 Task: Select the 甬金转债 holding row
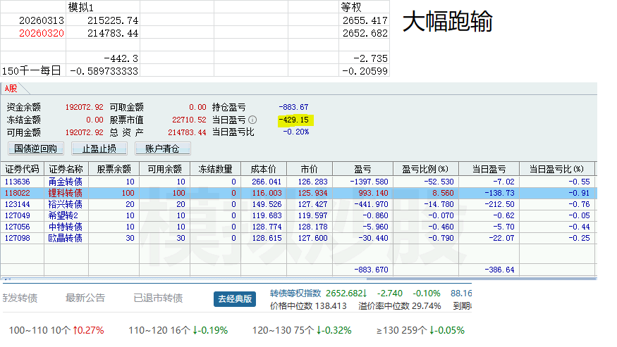point(66,182)
